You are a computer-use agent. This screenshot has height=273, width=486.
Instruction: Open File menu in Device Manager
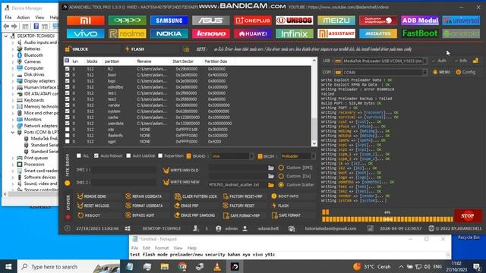tap(8, 17)
